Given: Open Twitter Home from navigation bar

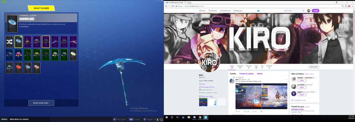Looking at the screenshot, I should pos(202,11).
